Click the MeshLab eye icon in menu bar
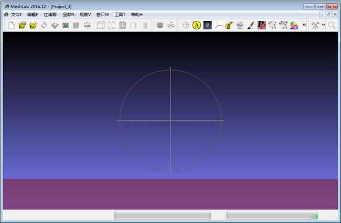This screenshot has height=223, width=341. coord(6,14)
